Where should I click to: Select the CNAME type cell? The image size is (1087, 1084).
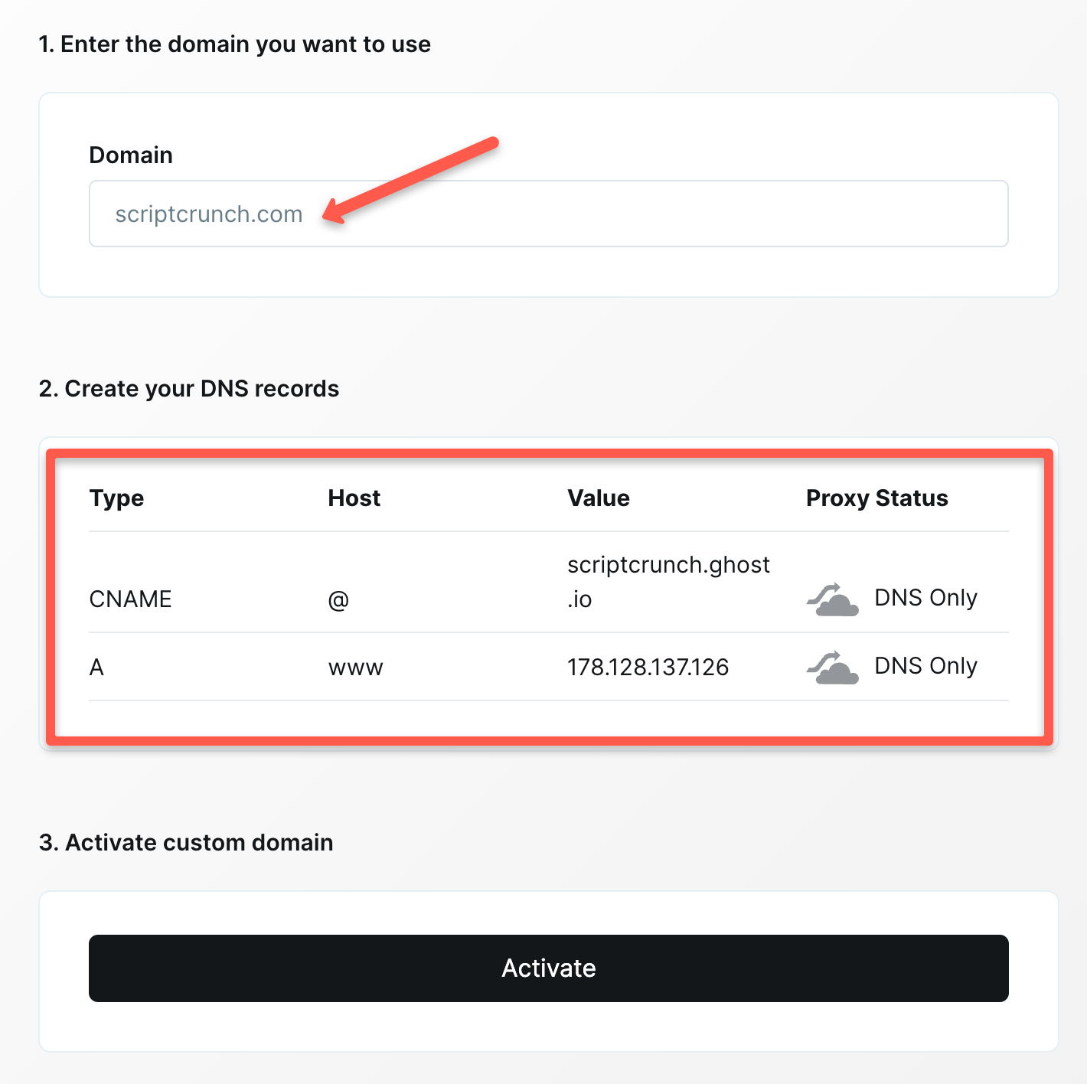coord(131,599)
